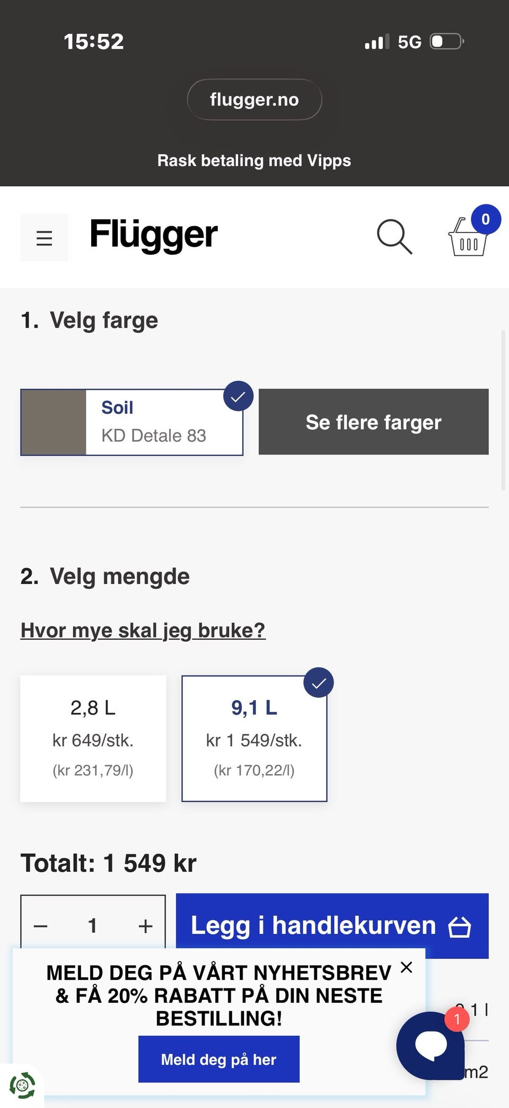The width and height of the screenshot is (509, 1108).
Task: Tap the search magnifier icon
Action: 394,236
